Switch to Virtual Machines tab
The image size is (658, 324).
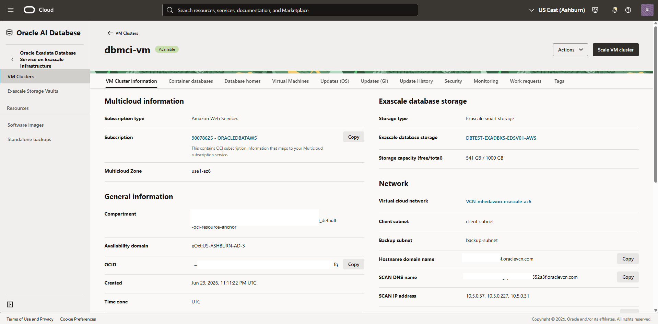click(x=291, y=81)
